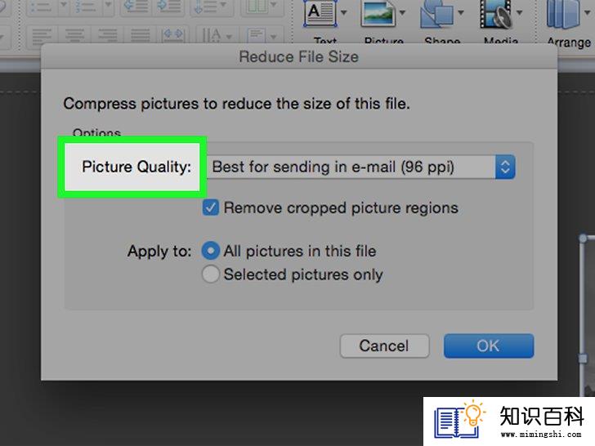Click the decrease indent icon
Image resolution: width=595 pixels, height=446 pixels.
[136, 7]
